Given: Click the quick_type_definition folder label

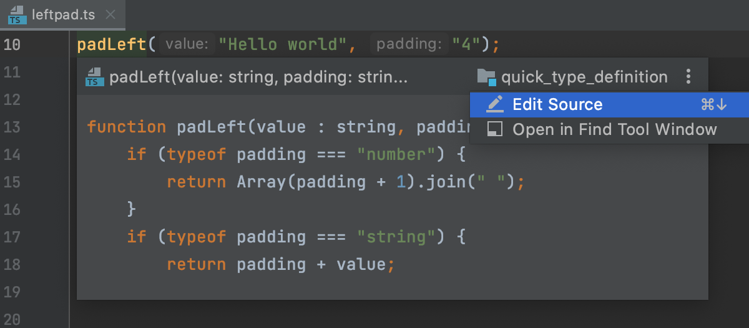Looking at the screenshot, I should (584, 77).
